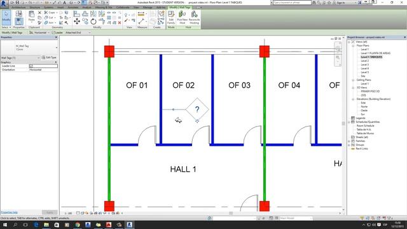The width and height of the screenshot is (407, 229).
Task: Select the Align tool in Modify panel
Action: coord(77,13)
